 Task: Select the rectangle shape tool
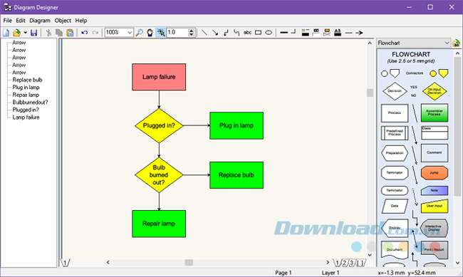click(258, 33)
